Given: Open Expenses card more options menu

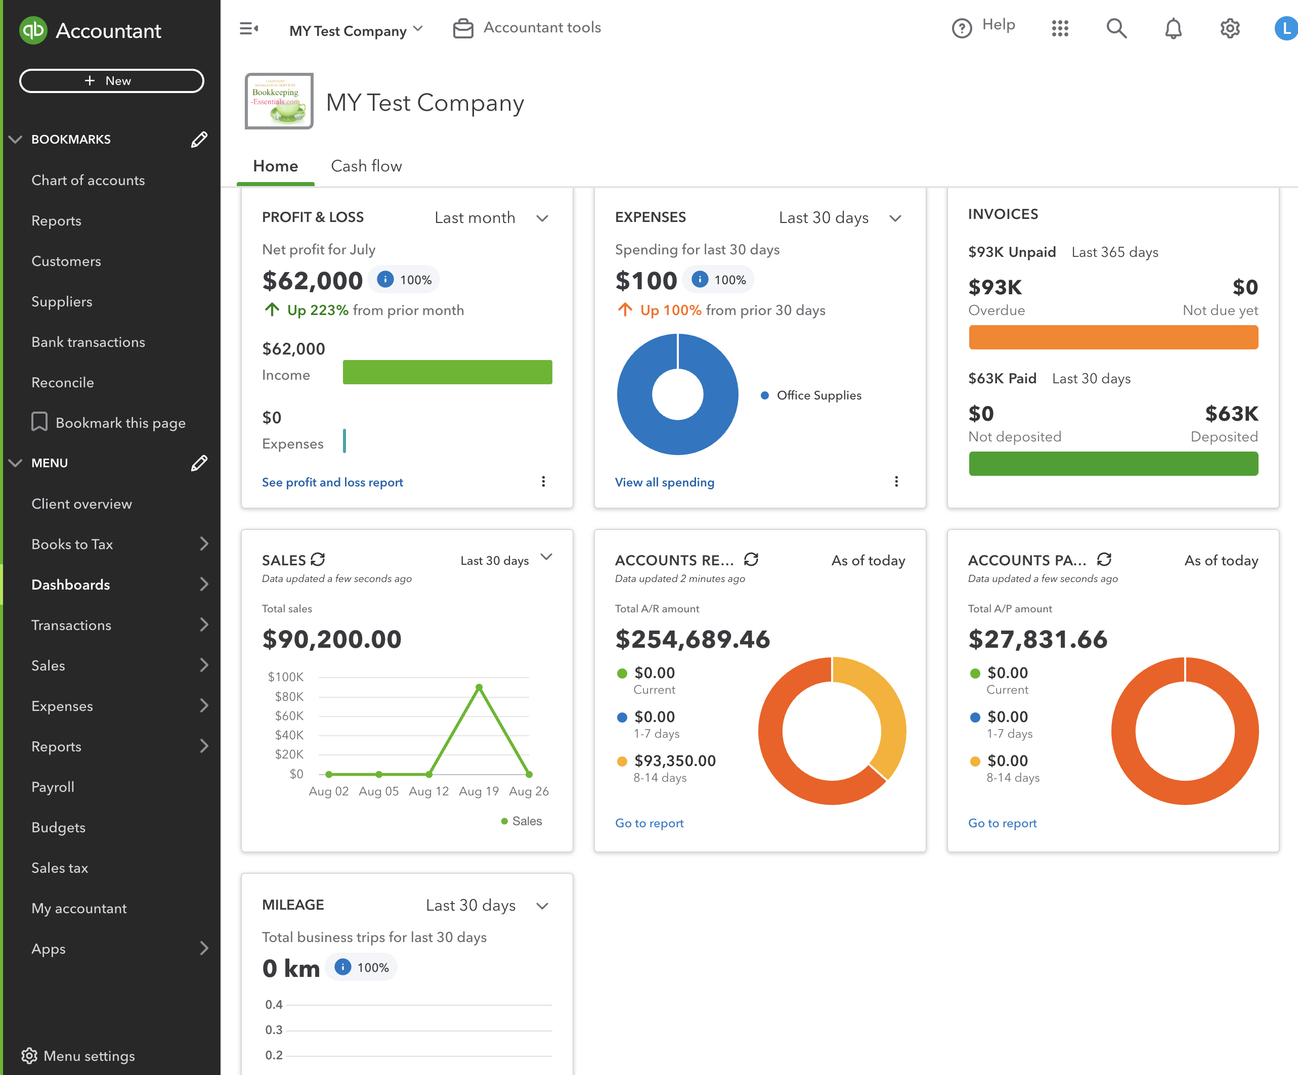Looking at the screenshot, I should pos(896,481).
